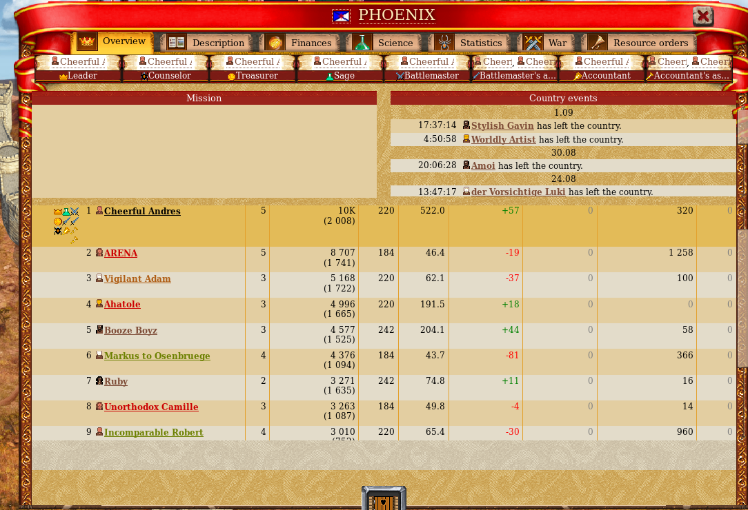
Task: Click the 8 707 (1 741) value for ARENA
Action: coord(339,257)
